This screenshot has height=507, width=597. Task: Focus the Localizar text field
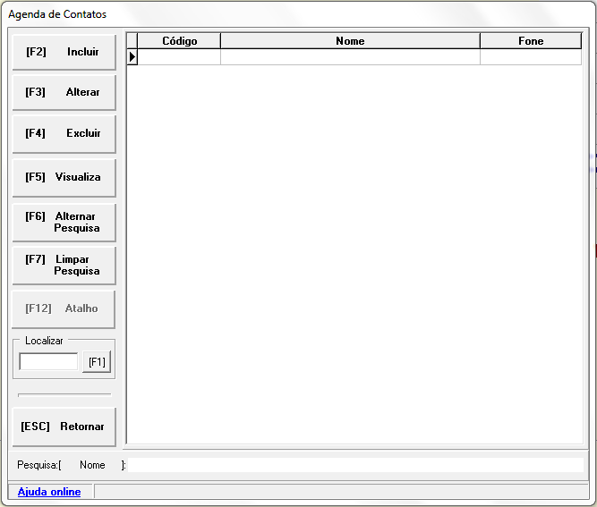pos(48,362)
